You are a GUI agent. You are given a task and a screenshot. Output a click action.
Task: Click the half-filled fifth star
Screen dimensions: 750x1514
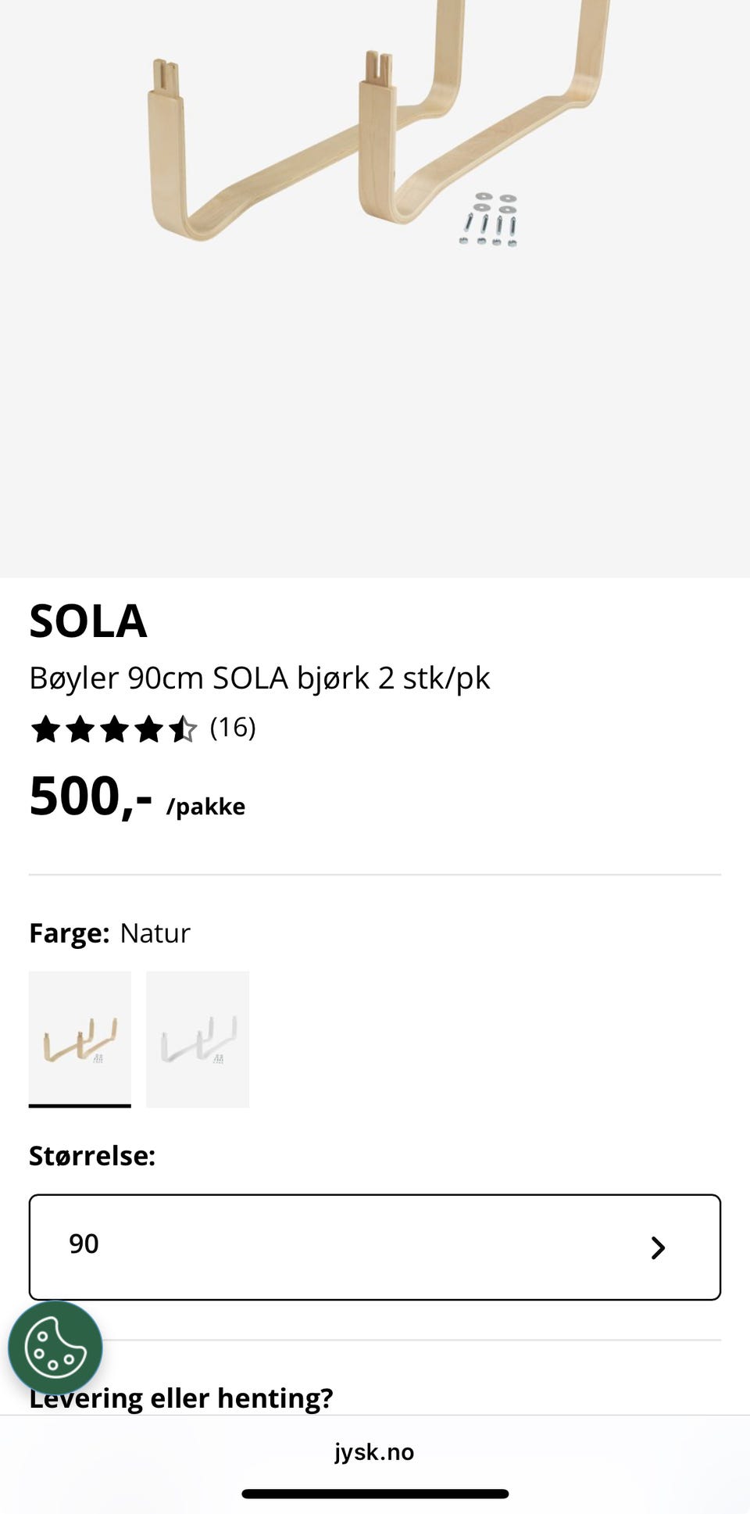[x=183, y=729]
